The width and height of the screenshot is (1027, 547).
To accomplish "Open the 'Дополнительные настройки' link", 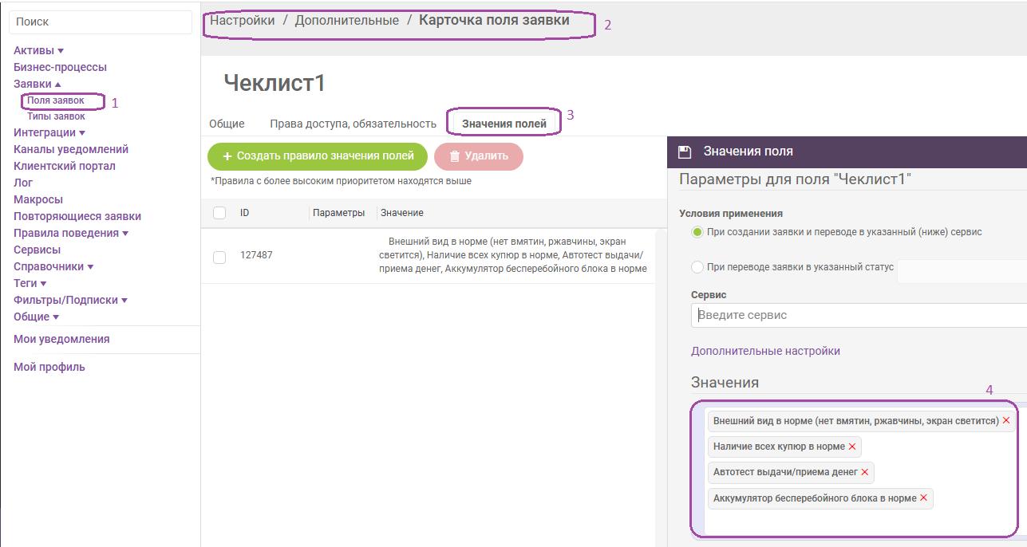I will point(764,351).
